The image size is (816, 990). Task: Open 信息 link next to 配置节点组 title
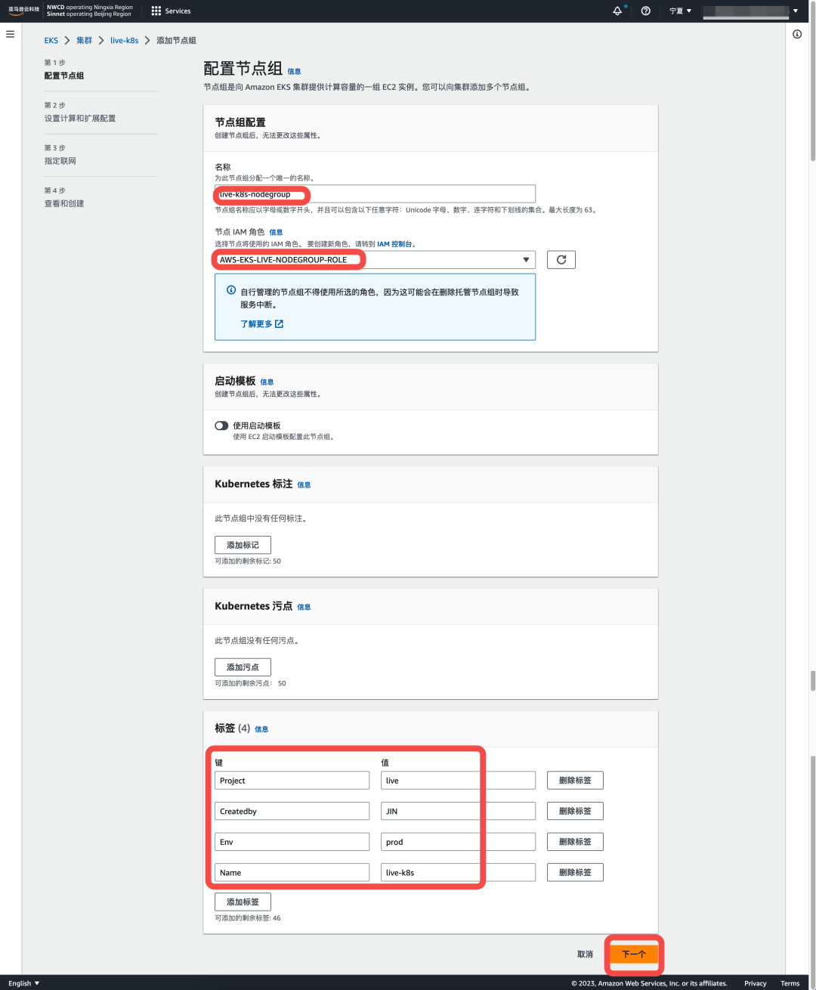[294, 71]
